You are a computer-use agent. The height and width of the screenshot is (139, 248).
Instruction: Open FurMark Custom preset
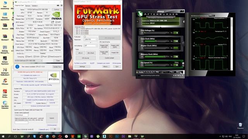[109, 58]
